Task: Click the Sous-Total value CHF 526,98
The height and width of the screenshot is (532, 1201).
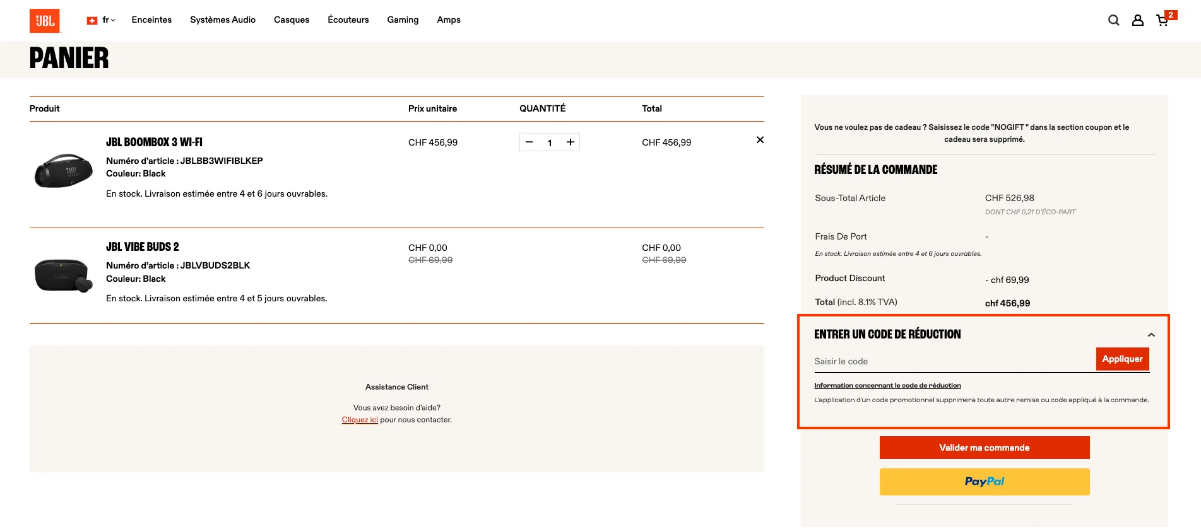Action: point(1010,198)
